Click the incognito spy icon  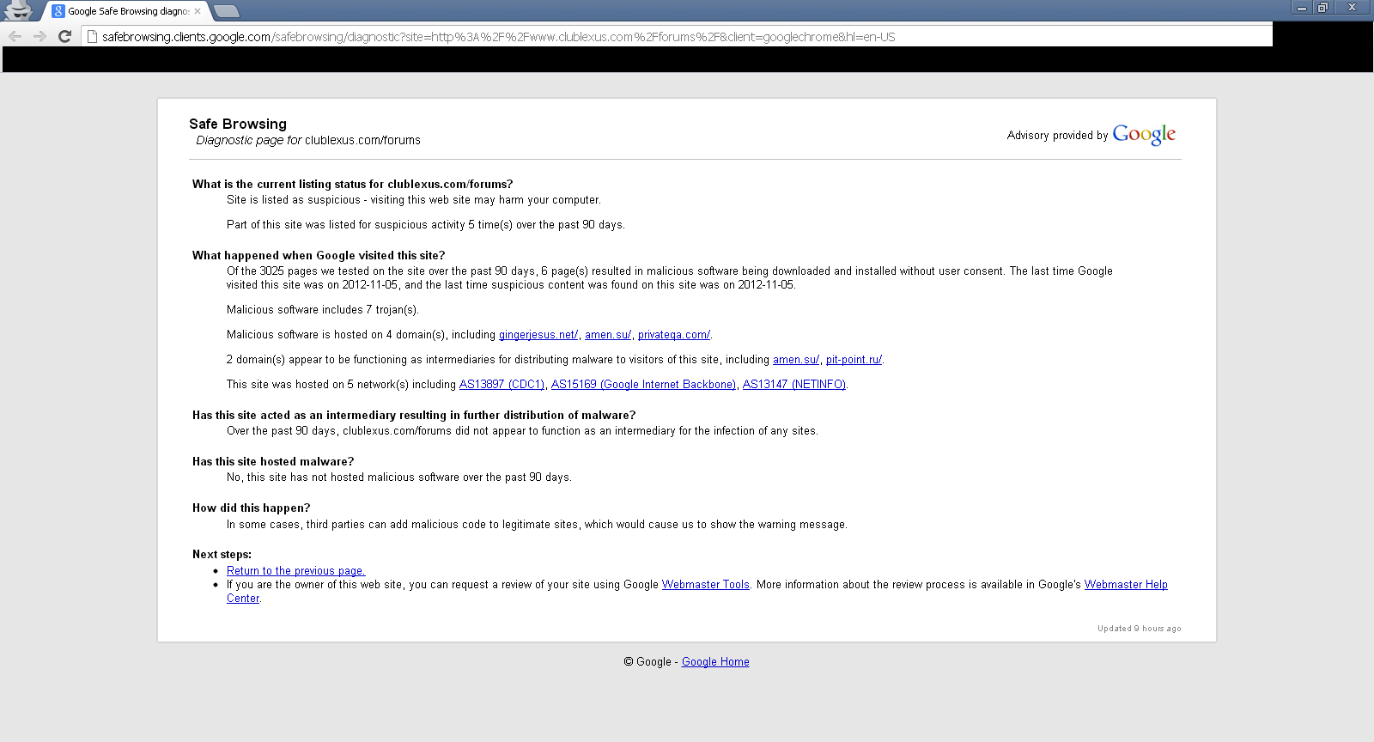click(18, 10)
